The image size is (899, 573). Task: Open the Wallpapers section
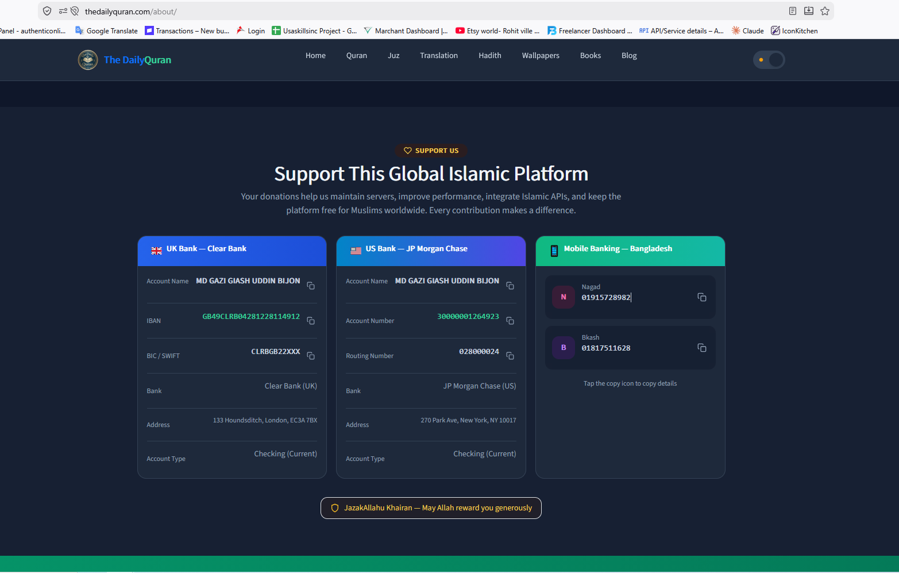pyautogui.click(x=541, y=56)
